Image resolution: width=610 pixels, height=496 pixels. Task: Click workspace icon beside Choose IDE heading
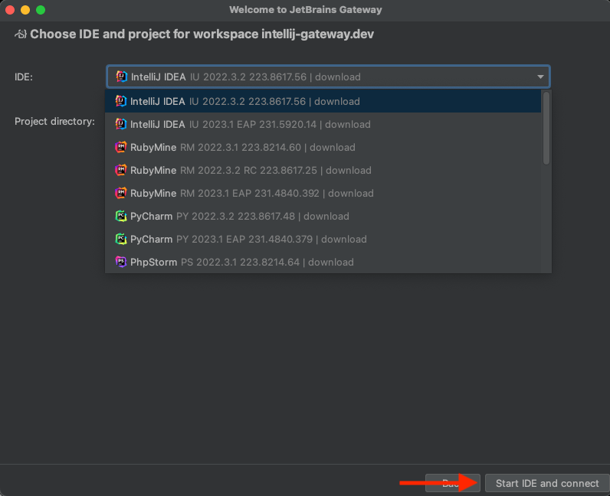click(x=21, y=34)
